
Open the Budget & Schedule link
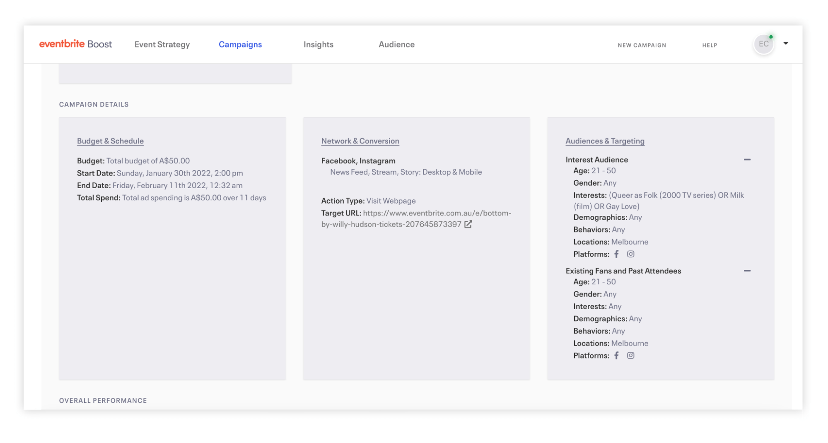(110, 141)
